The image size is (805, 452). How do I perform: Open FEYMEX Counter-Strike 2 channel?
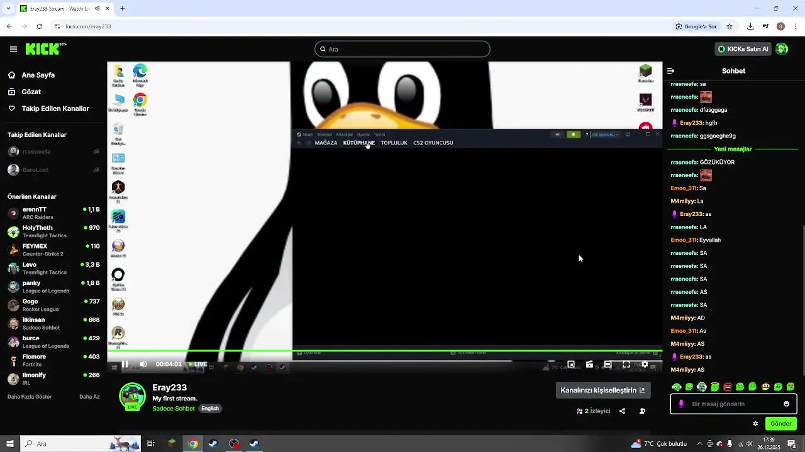(53, 250)
